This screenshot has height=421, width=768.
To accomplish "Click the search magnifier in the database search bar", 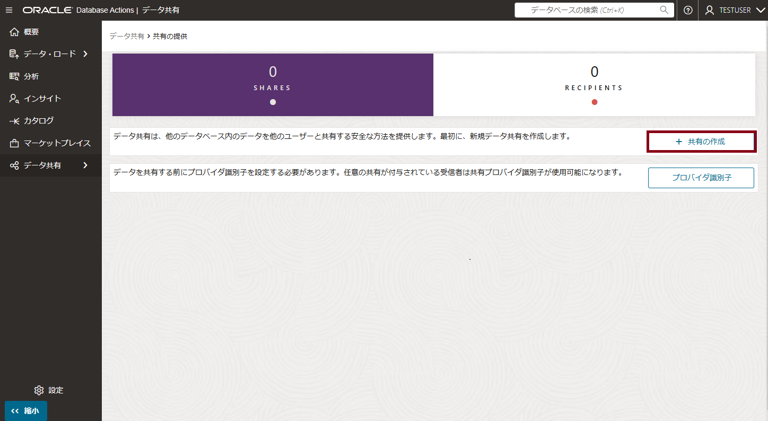I will pyautogui.click(x=664, y=10).
